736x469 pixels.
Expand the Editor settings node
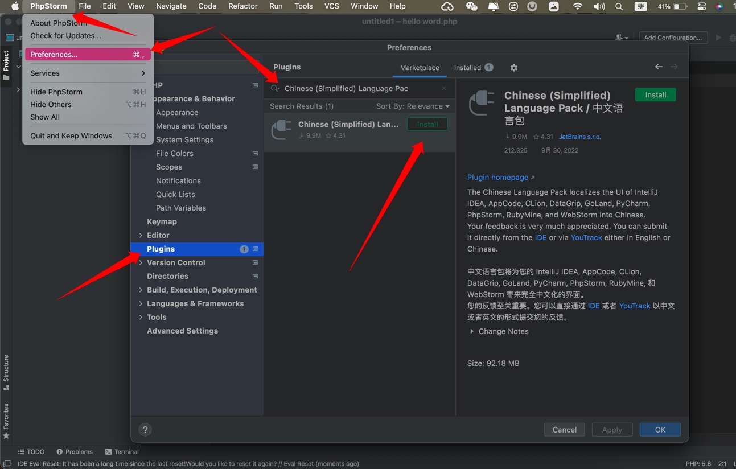pos(141,236)
